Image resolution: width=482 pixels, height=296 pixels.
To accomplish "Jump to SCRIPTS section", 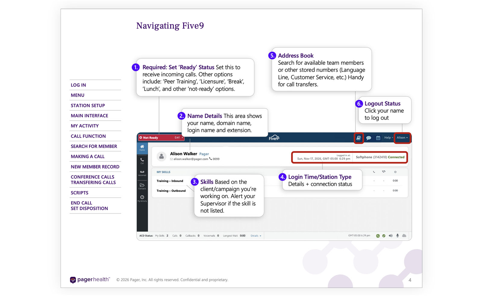I will click(80, 193).
